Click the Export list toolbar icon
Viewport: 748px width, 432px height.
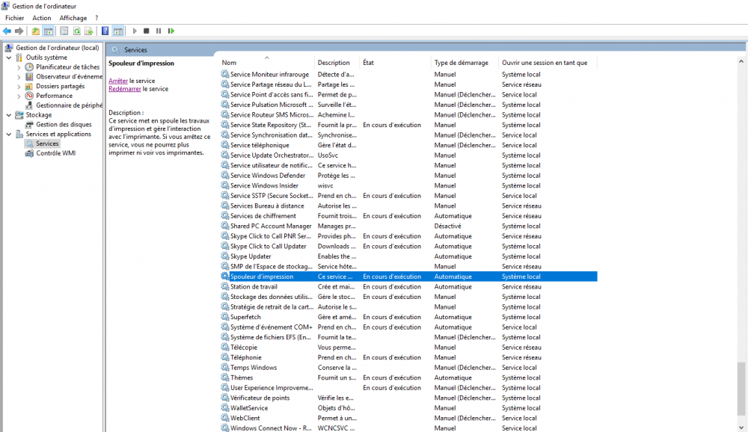tap(88, 31)
